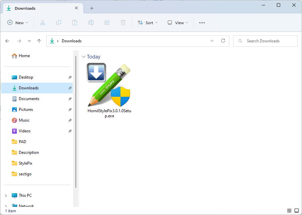Refresh the Downloads folder view

click(223, 41)
